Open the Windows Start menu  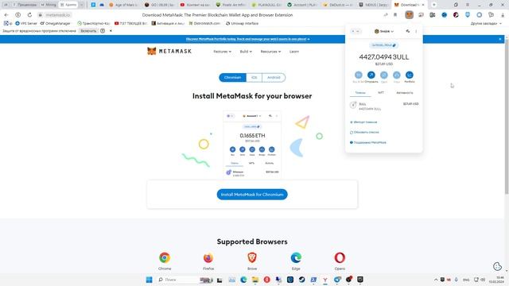tap(149, 280)
